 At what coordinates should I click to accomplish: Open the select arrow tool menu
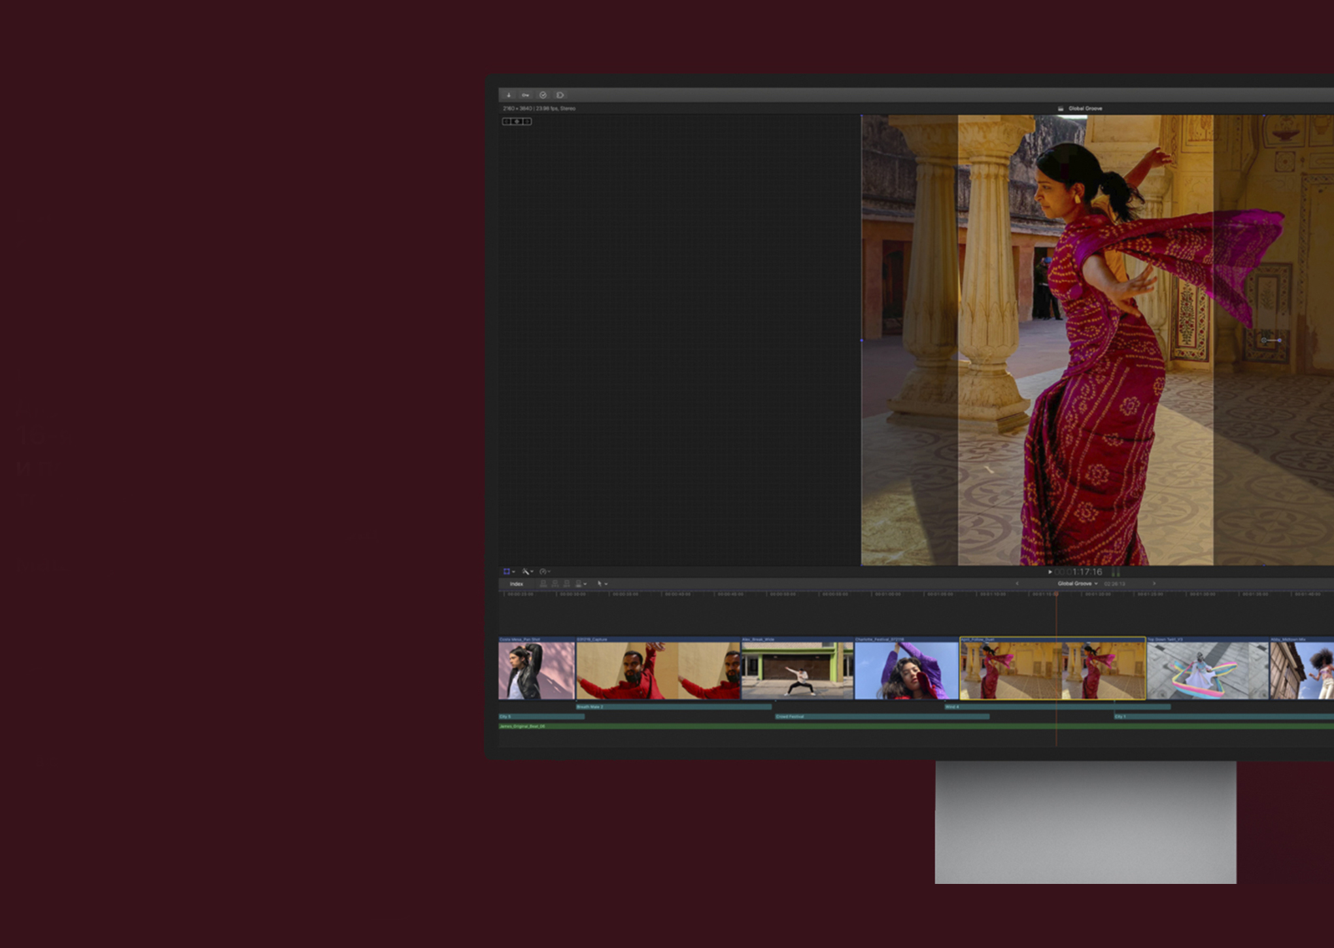(x=602, y=584)
